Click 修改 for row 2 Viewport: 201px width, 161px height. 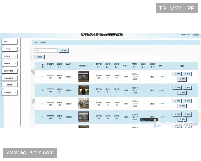[187, 88]
